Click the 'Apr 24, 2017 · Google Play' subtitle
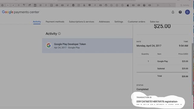This screenshot has height=109, width=194. coord(67,48)
